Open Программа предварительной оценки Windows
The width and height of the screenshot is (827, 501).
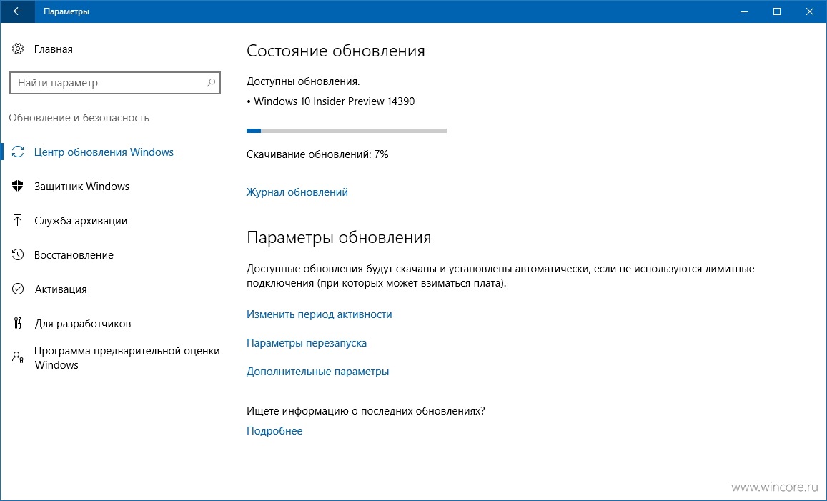tap(127, 357)
